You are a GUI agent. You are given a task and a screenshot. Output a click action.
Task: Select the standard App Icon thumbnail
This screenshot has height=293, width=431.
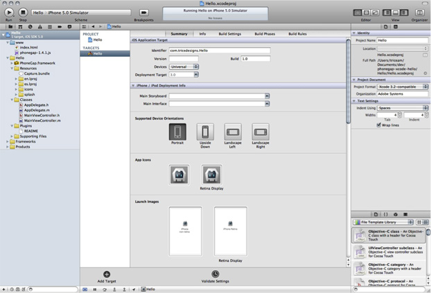point(179,175)
